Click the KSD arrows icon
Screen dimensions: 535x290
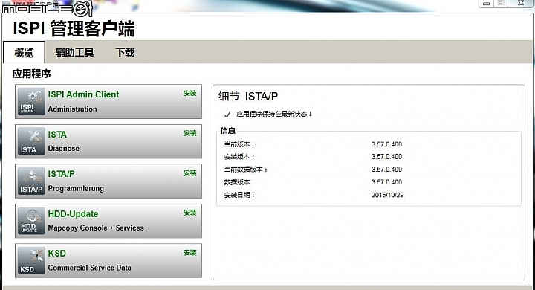pyautogui.click(x=31, y=260)
